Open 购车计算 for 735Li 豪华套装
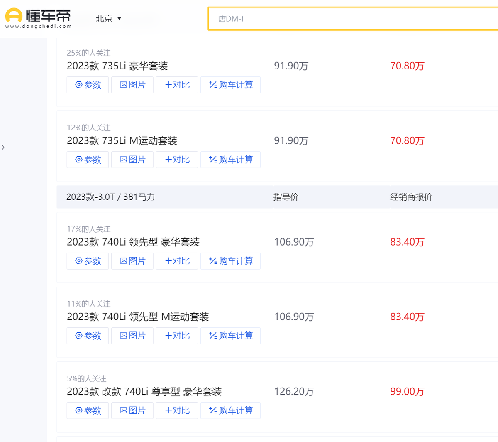 coord(230,85)
